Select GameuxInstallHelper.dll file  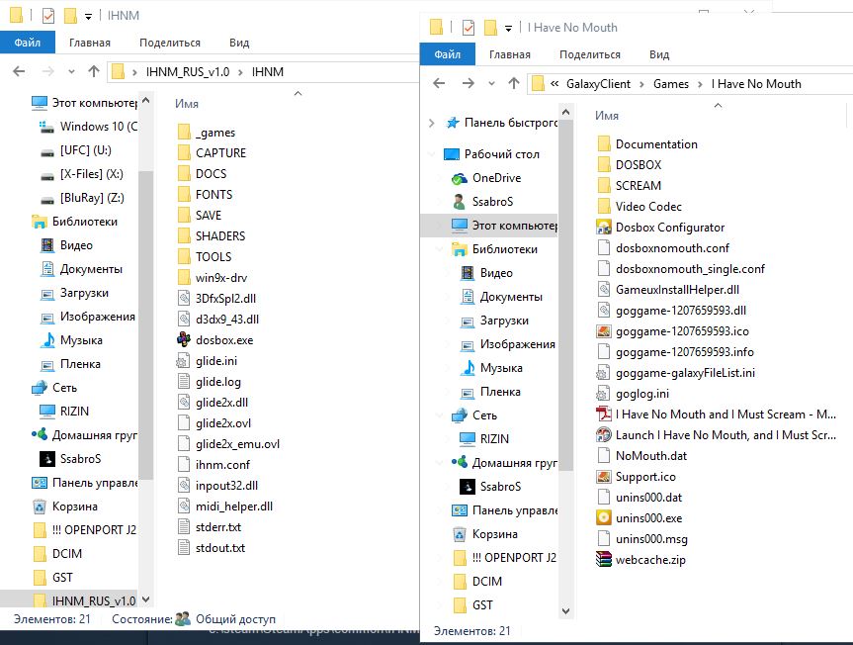click(x=668, y=290)
